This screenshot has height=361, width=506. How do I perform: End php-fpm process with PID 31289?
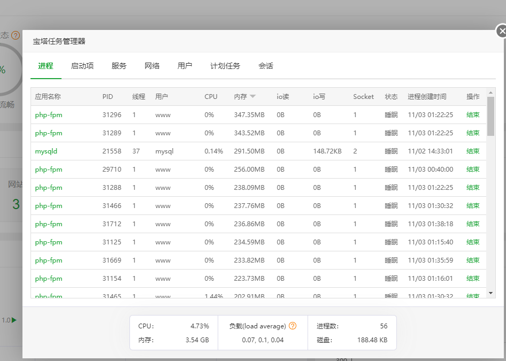[473, 133]
